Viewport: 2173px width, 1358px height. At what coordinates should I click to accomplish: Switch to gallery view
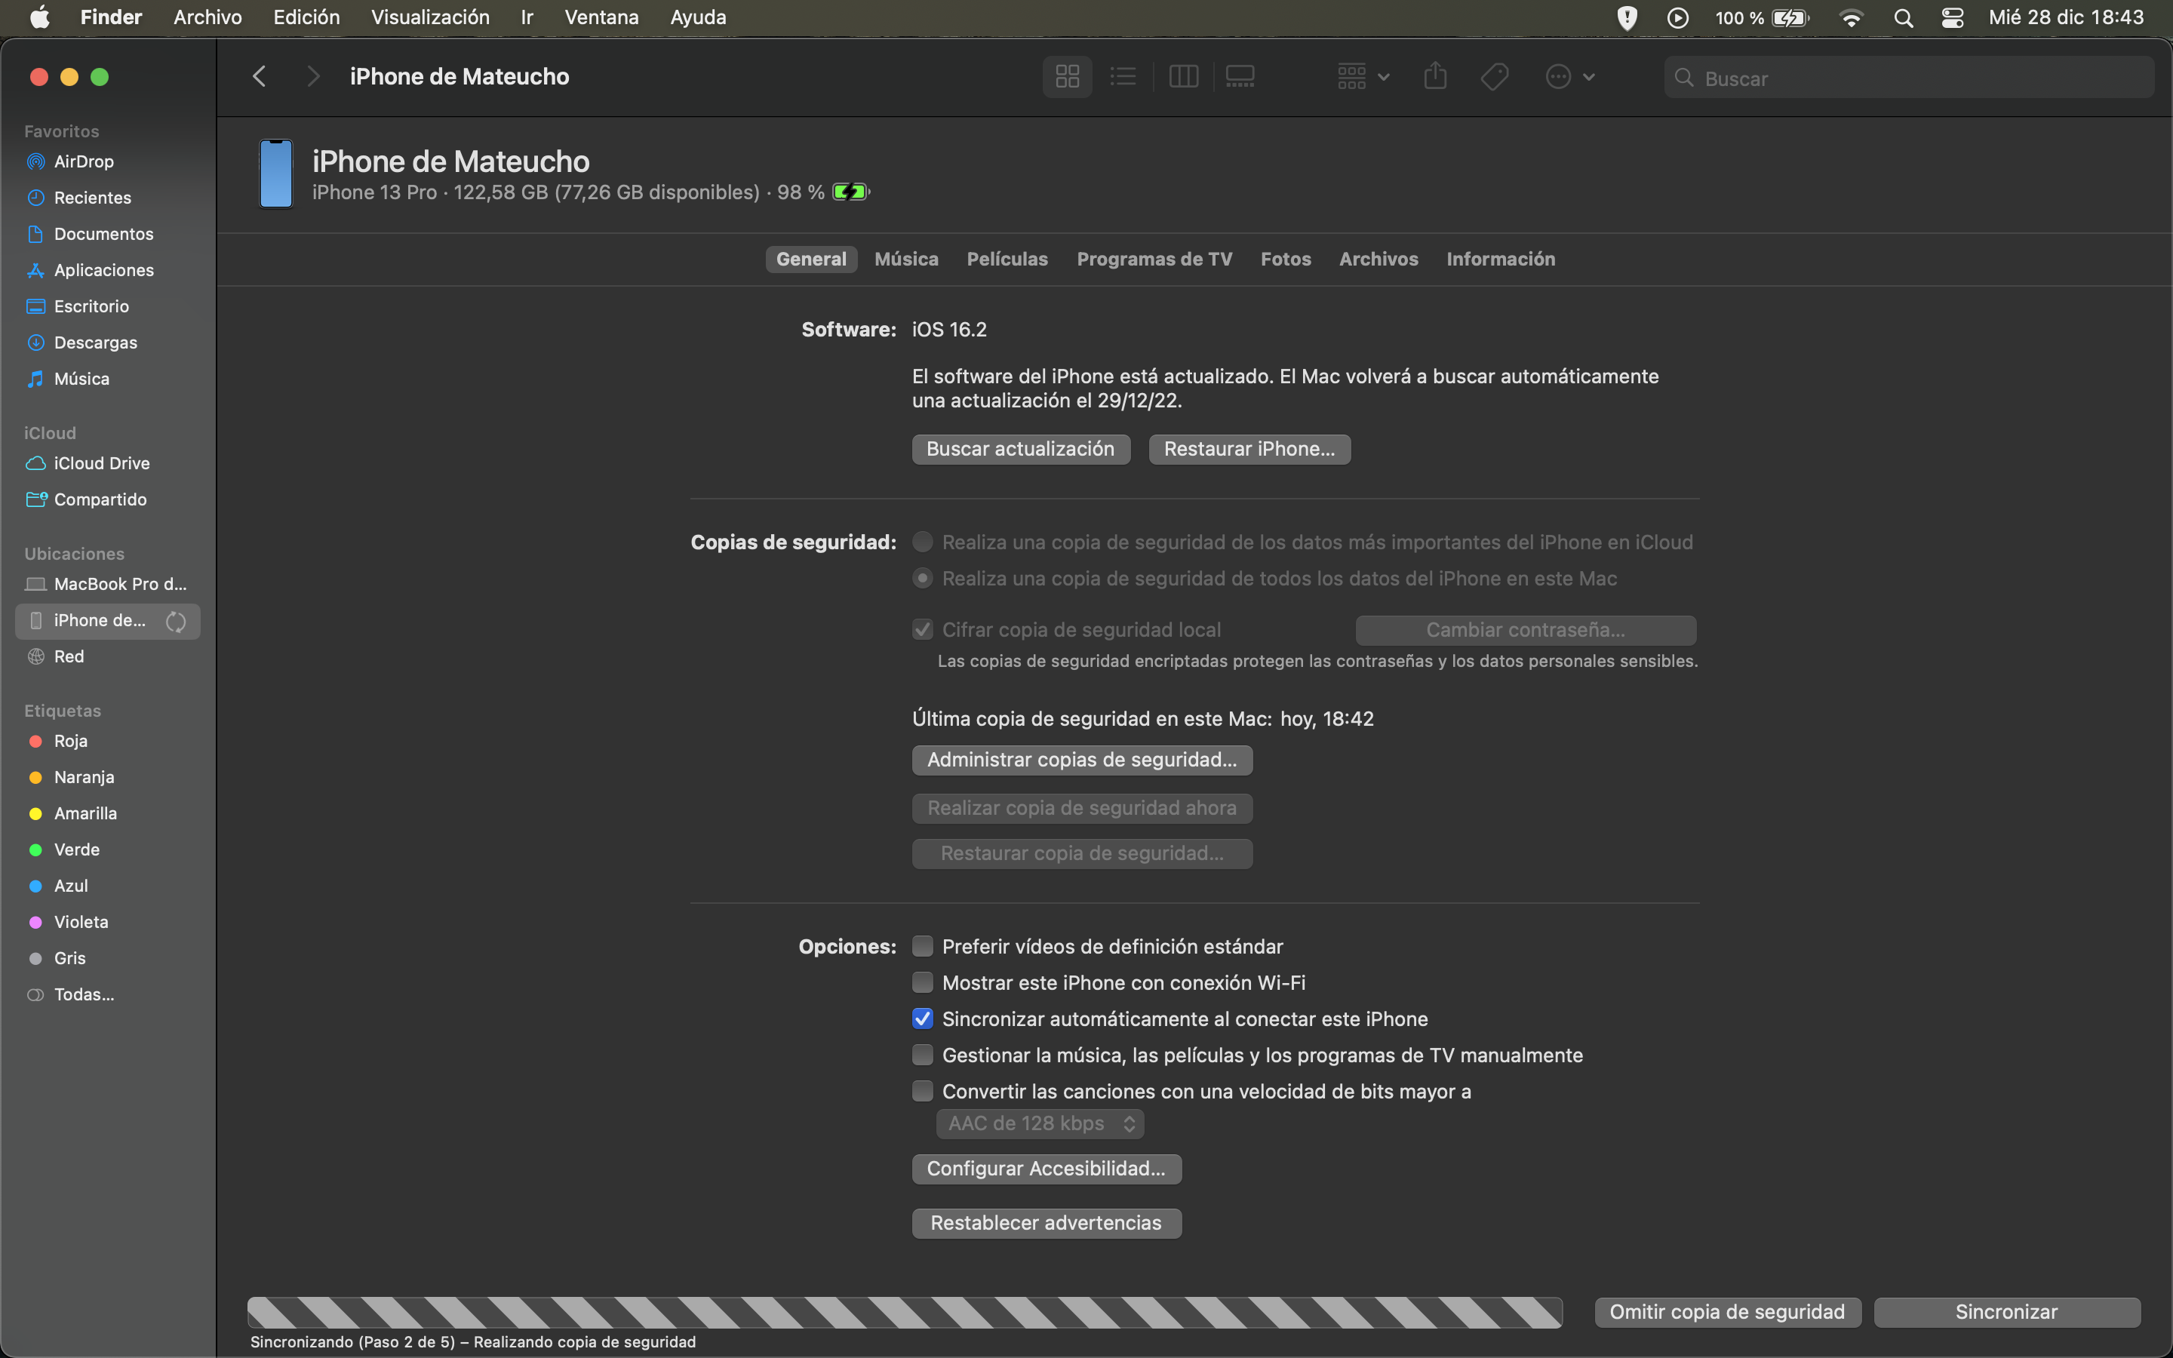pos(1240,77)
